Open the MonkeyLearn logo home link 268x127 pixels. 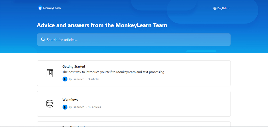(x=49, y=8)
